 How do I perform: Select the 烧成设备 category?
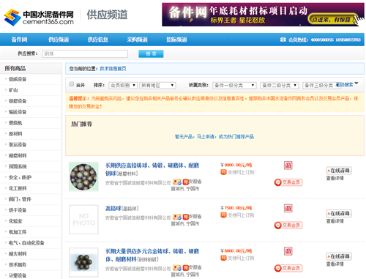[18, 79]
